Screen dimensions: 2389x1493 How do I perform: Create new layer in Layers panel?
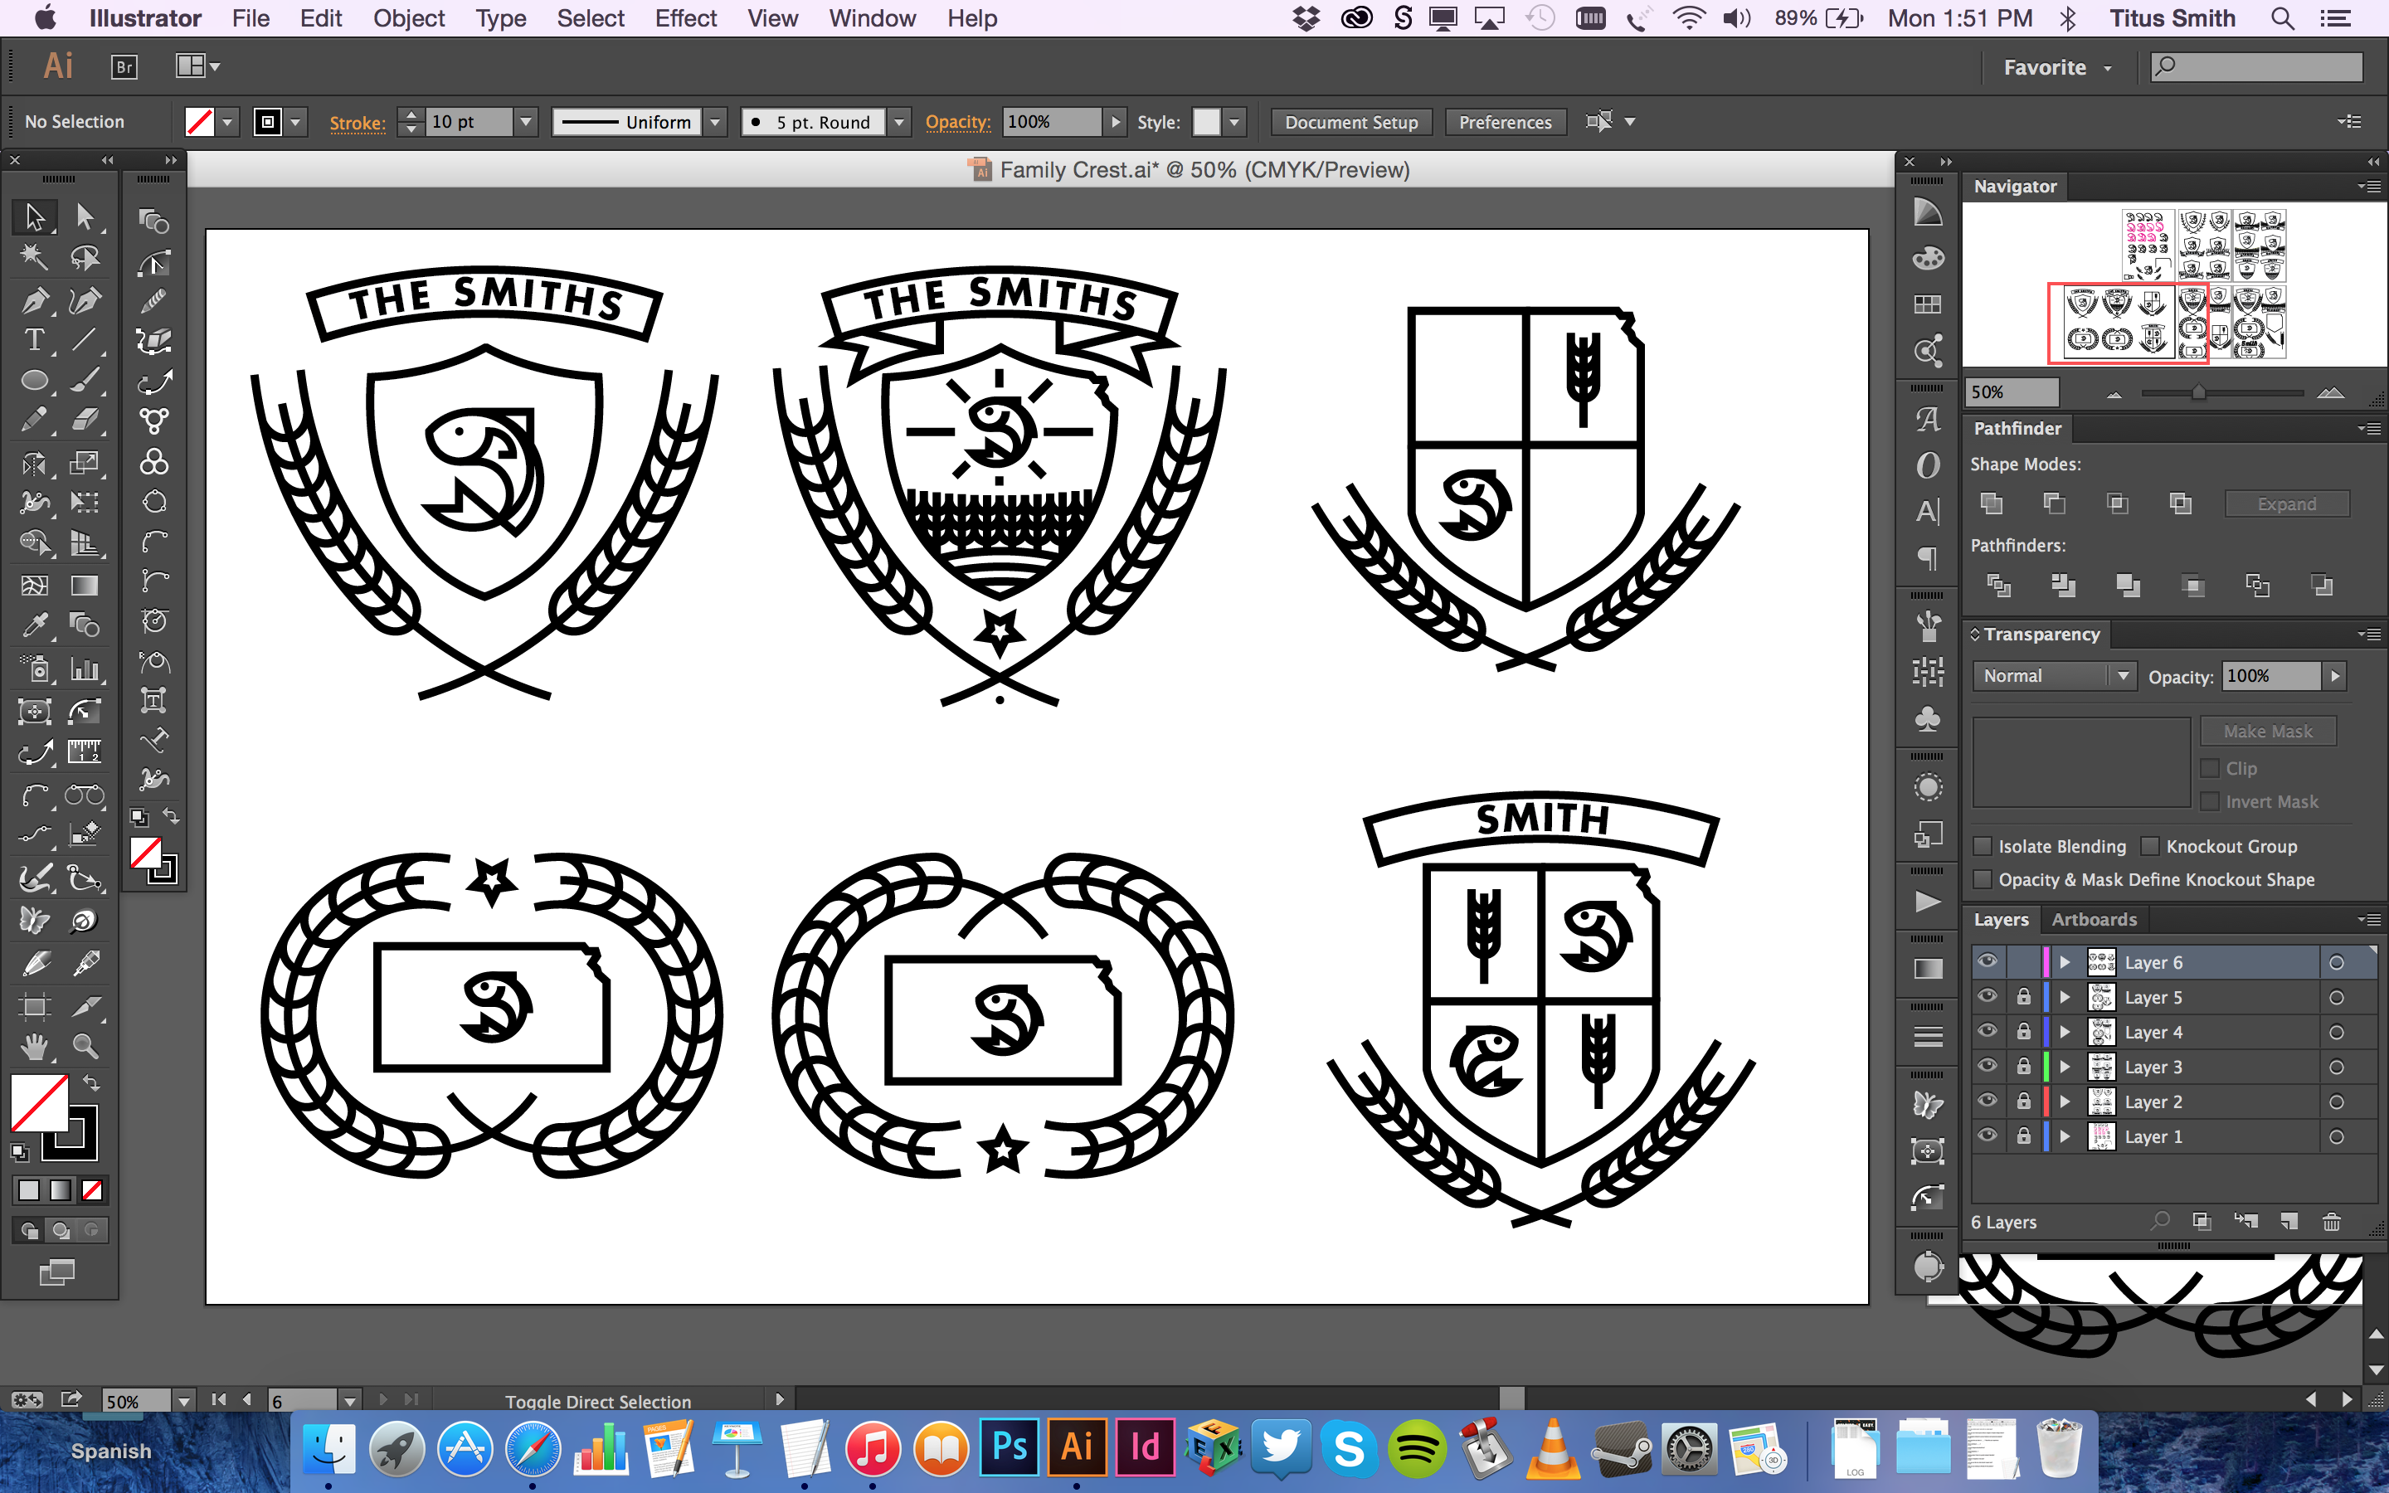(x=2289, y=1223)
